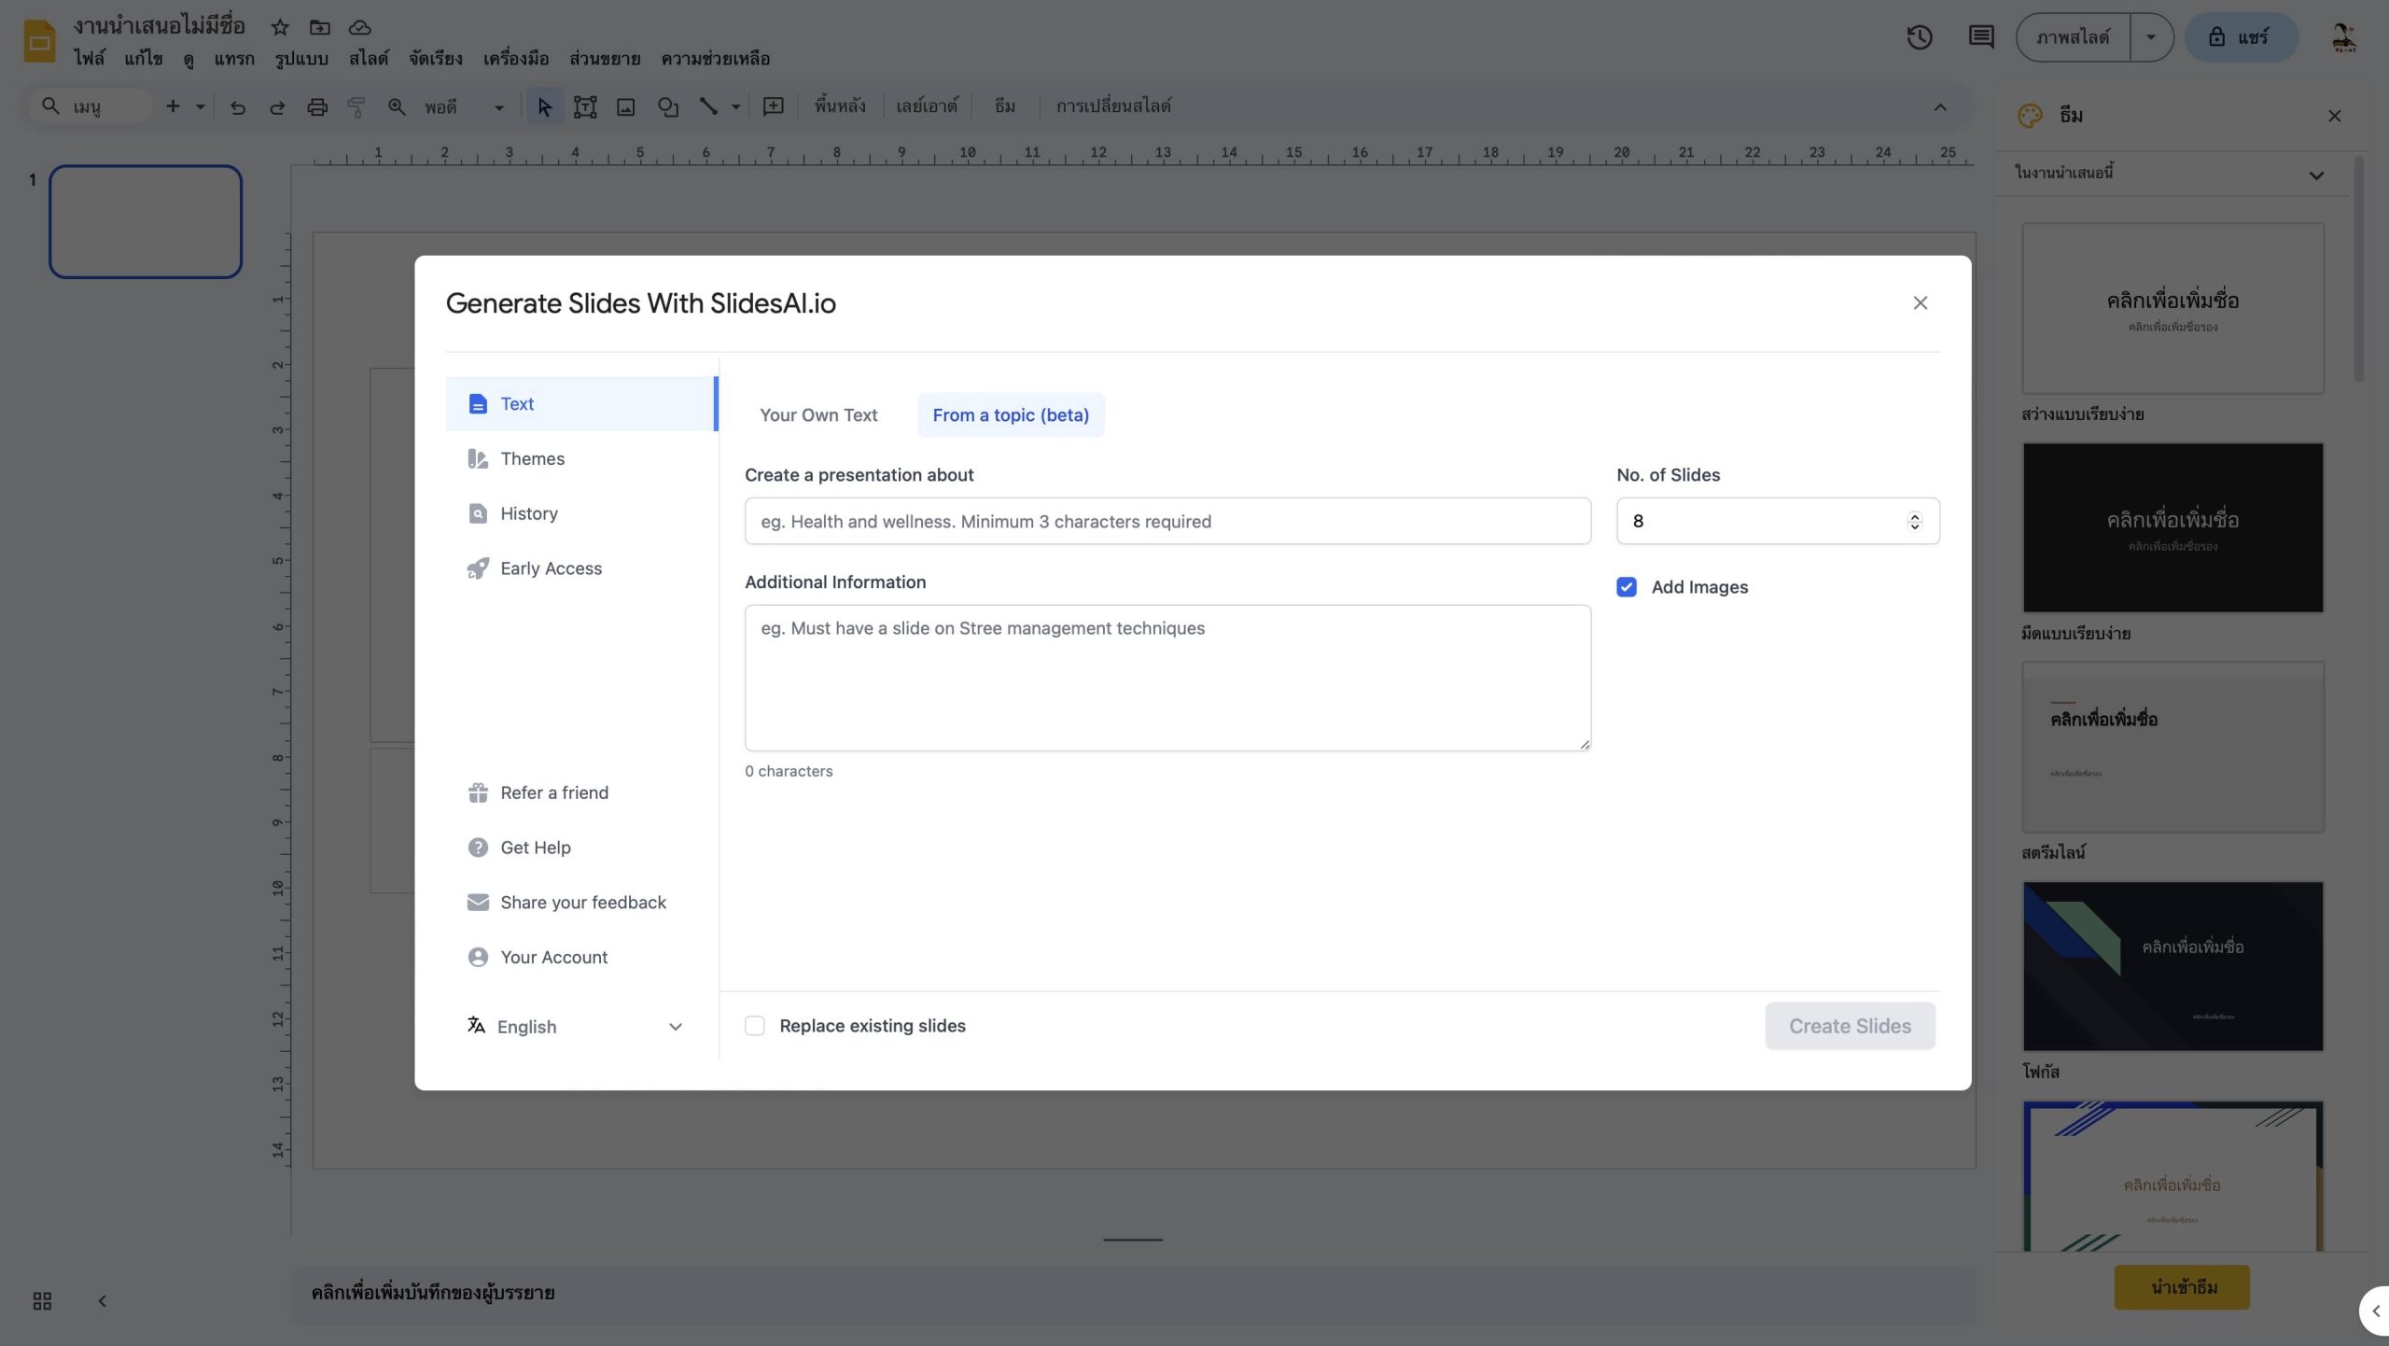This screenshot has height=1346, width=2389.
Task: Open Your Account settings
Action: (x=552, y=958)
